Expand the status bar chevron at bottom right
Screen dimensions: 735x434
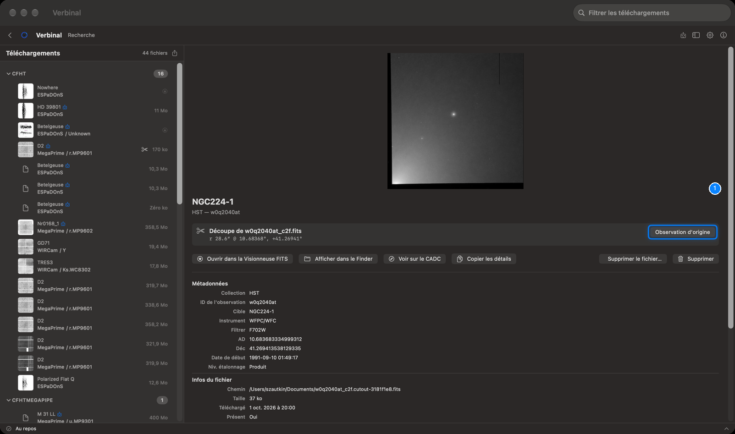(726, 429)
